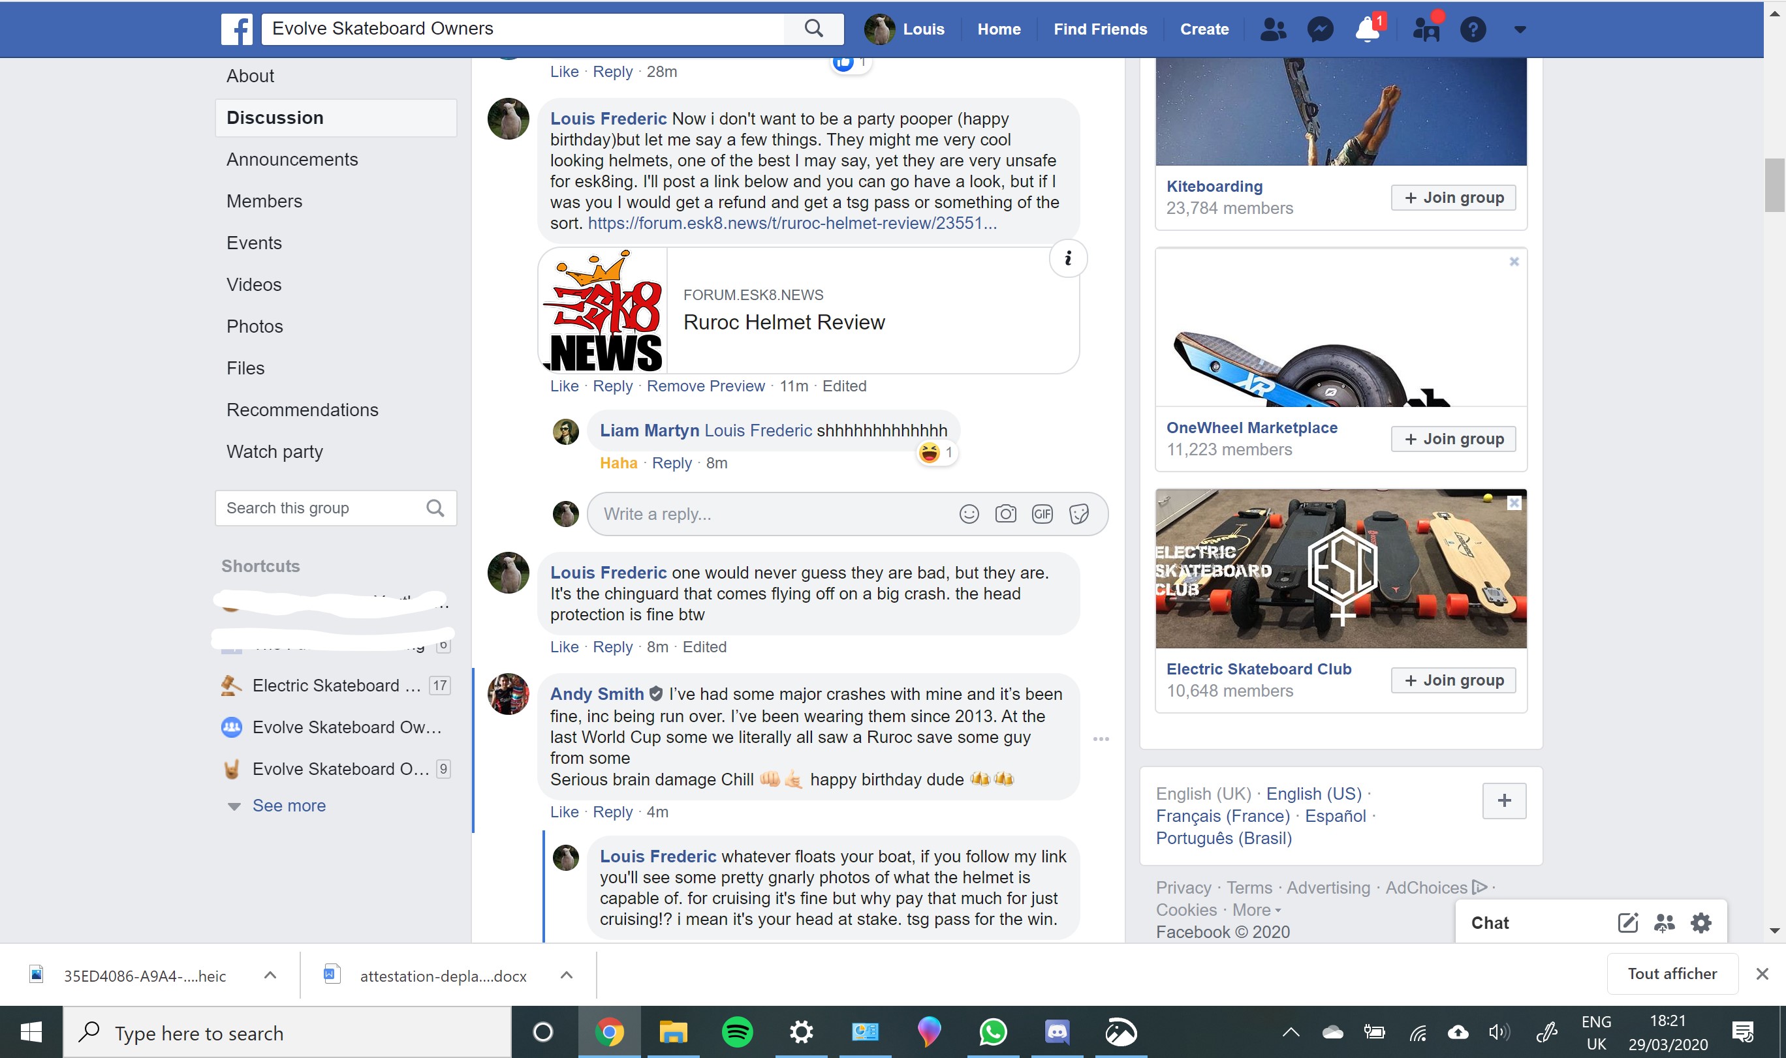The height and width of the screenshot is (1058, 1786).
Task: Click the volume speaker tray icon
Action: (x=1499, y=1033)
